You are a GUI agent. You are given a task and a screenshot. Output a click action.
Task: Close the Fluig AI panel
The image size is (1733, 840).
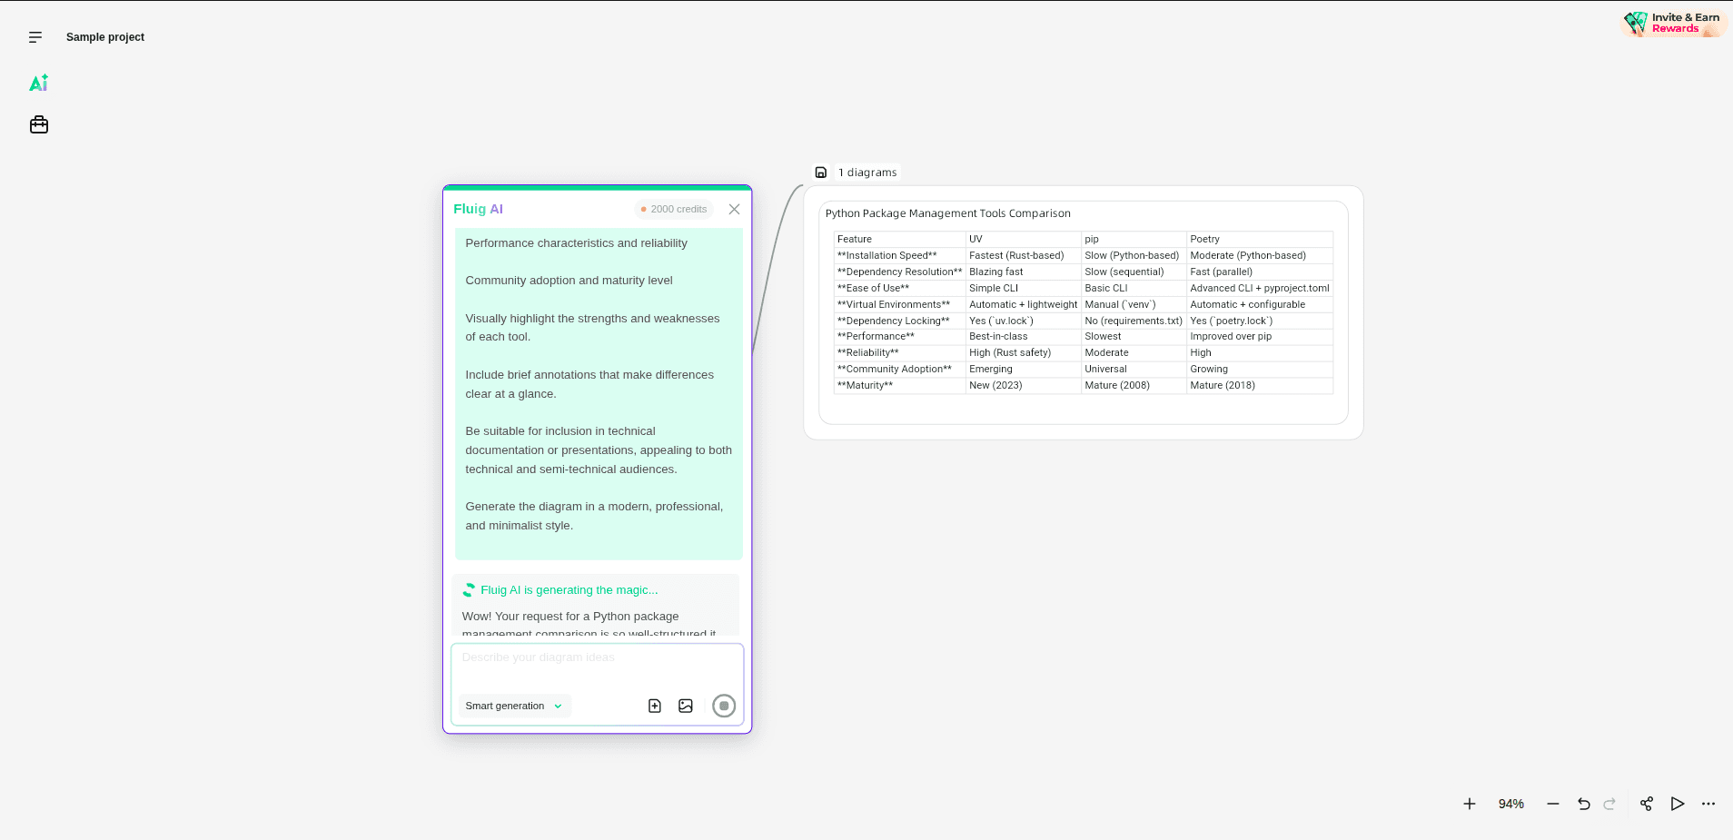click(734, 209)
